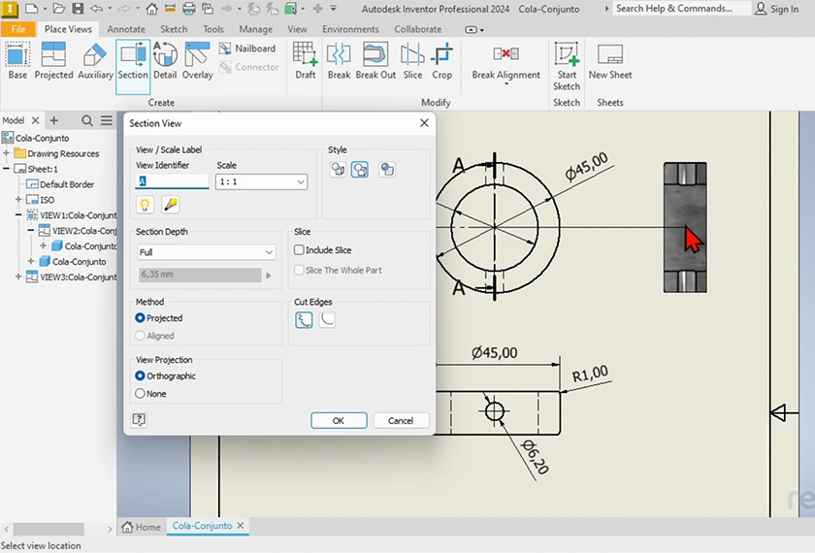Confirm the section view with OK

pos(339,421)
